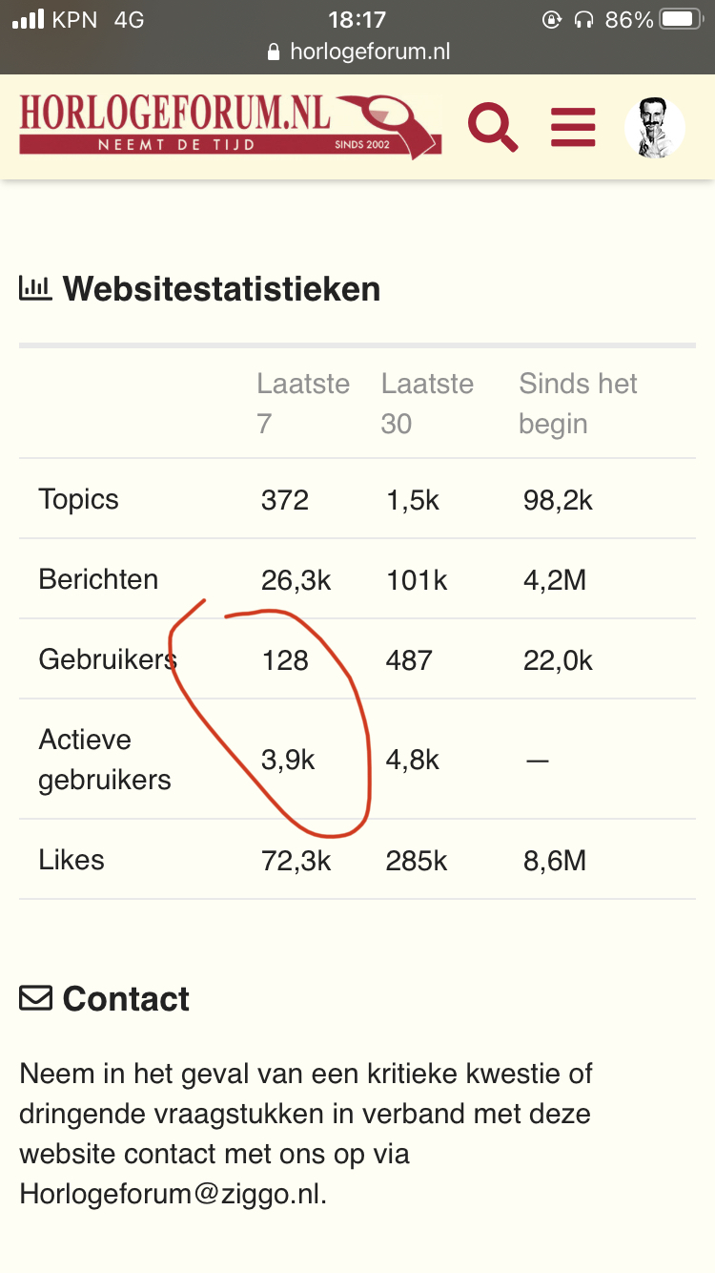715x1273 pixels.
Task: Tap the bar chart icon beside Websitestatistieken
Action: [35, 287]
